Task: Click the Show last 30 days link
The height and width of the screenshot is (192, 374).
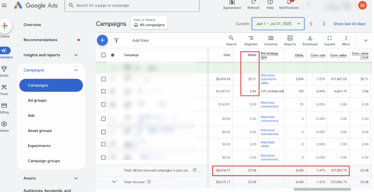Action: tap(349, 24)
